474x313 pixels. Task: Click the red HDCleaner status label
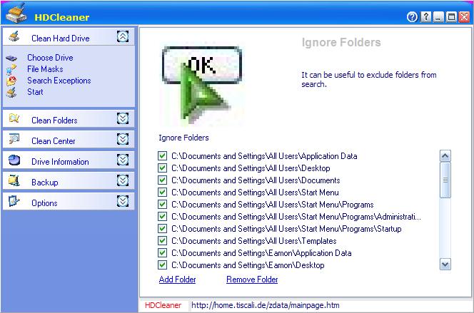click(x=163, y=305)
